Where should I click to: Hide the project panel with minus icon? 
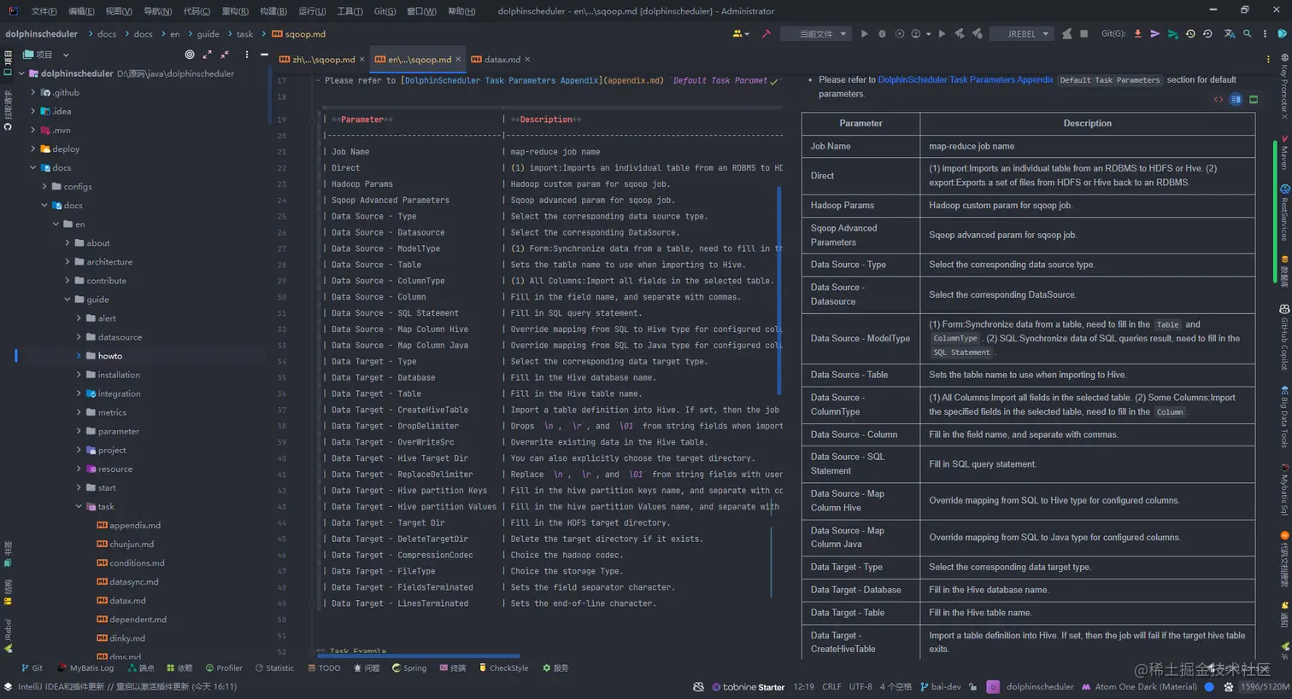pyautogui.click(x=264, y=55)
